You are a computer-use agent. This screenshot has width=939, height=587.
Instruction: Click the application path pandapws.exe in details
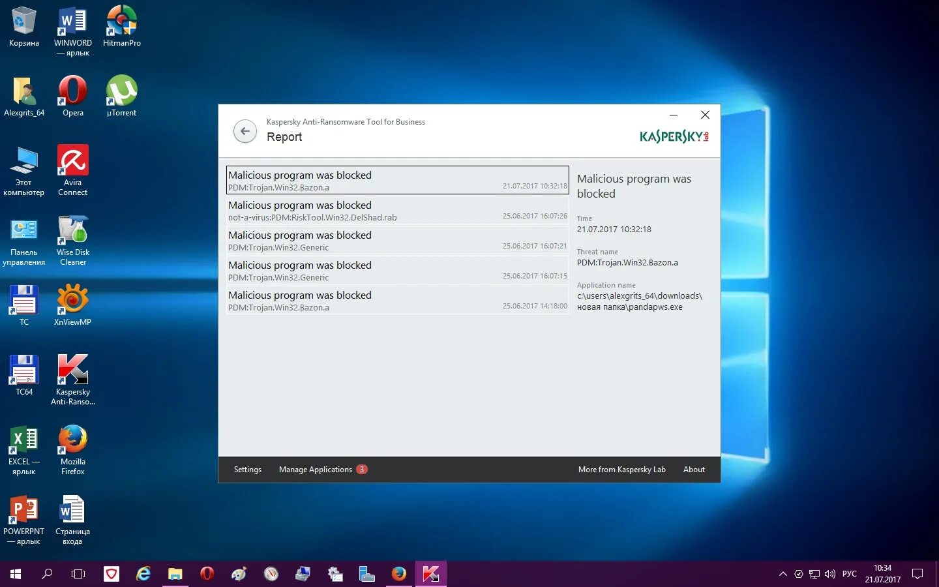pos(640,301)
